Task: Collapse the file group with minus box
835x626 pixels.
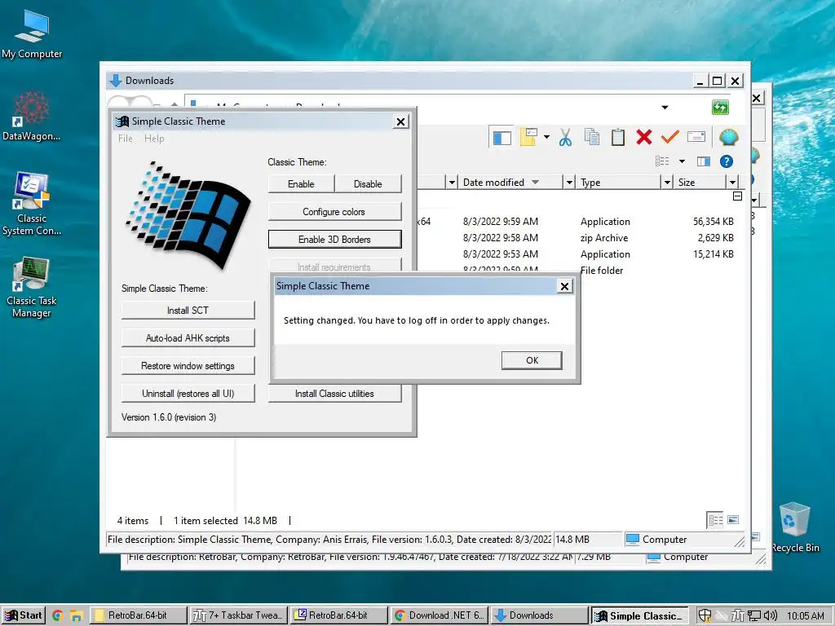Action: pos(737,196)
